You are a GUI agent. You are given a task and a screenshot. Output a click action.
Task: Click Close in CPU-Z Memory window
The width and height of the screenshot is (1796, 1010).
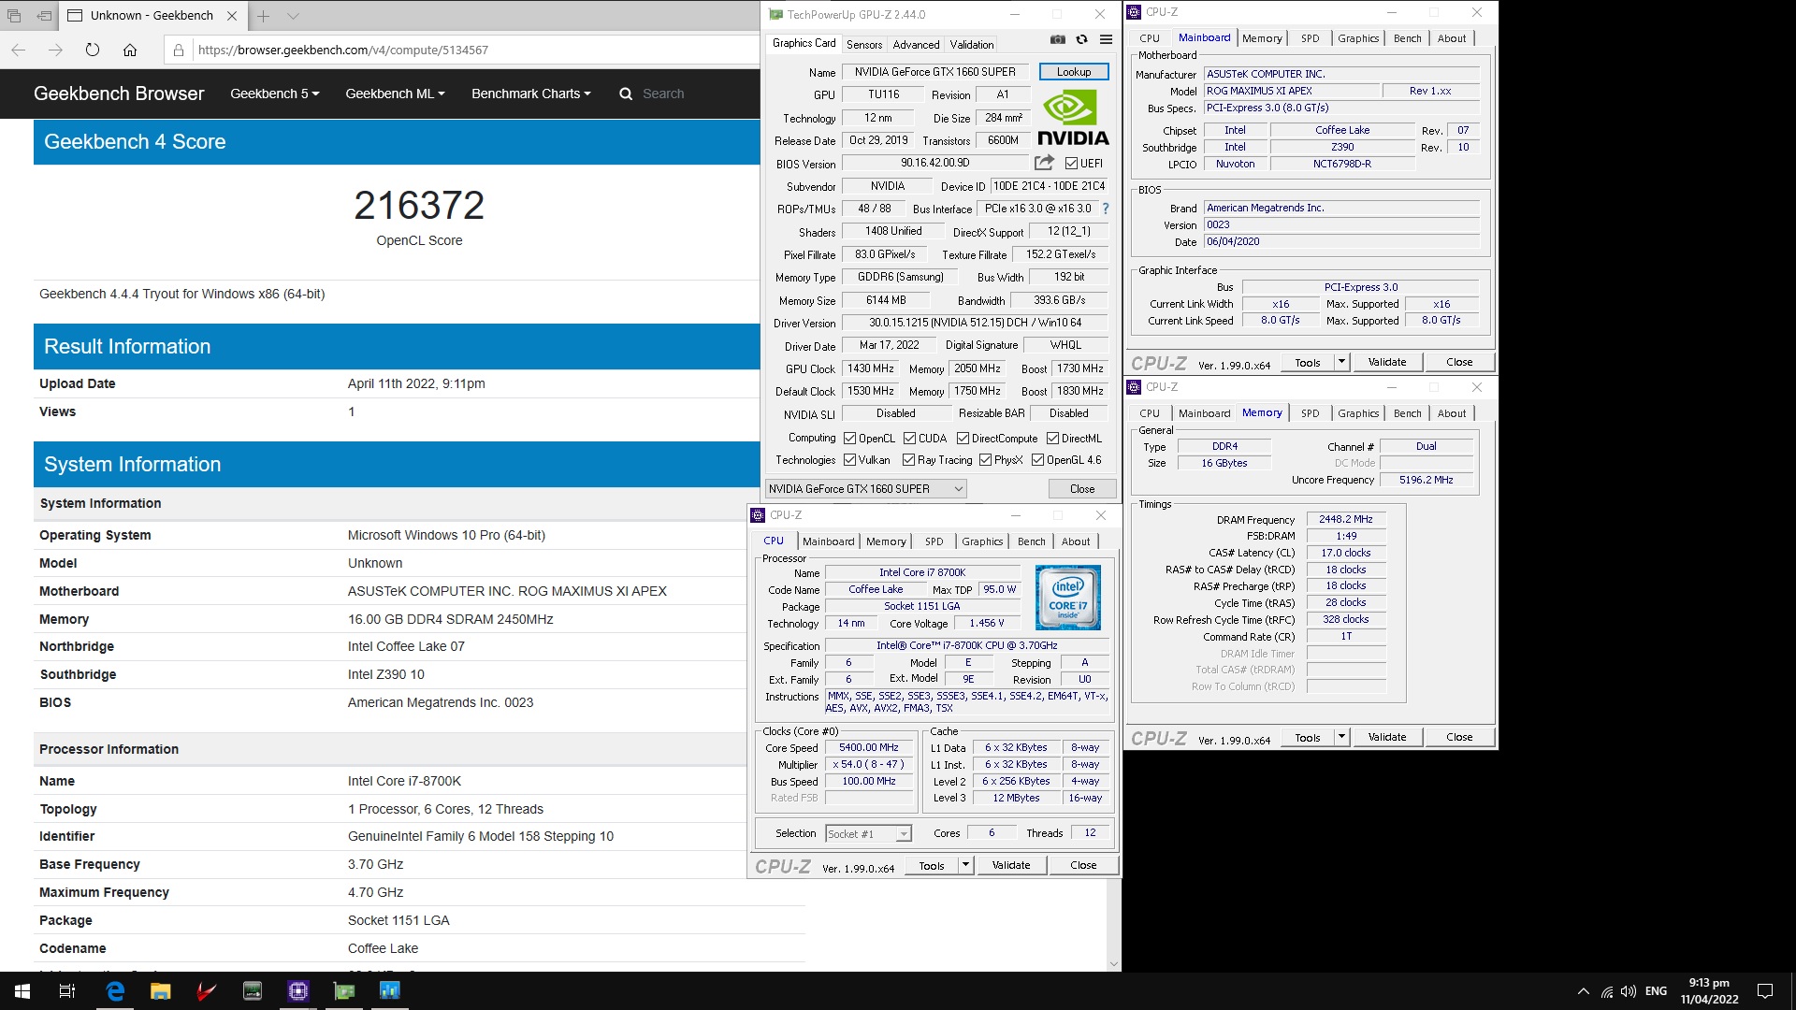pos(1459,737)
